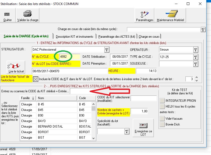
Task: Click scroll up arrow of kit list
Action: pyautogui.click(x=94, y=104)
